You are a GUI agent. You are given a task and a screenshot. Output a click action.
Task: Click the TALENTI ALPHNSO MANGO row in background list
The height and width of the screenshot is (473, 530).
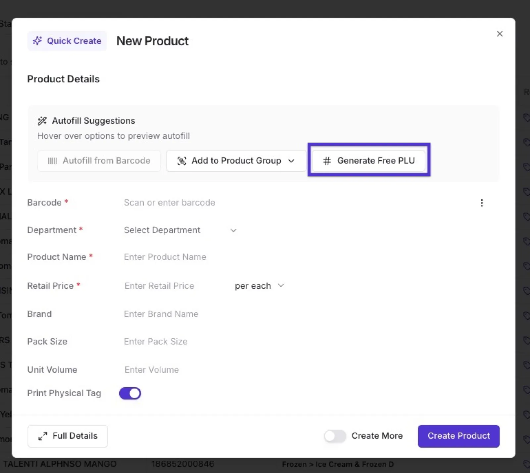point(60,464)
